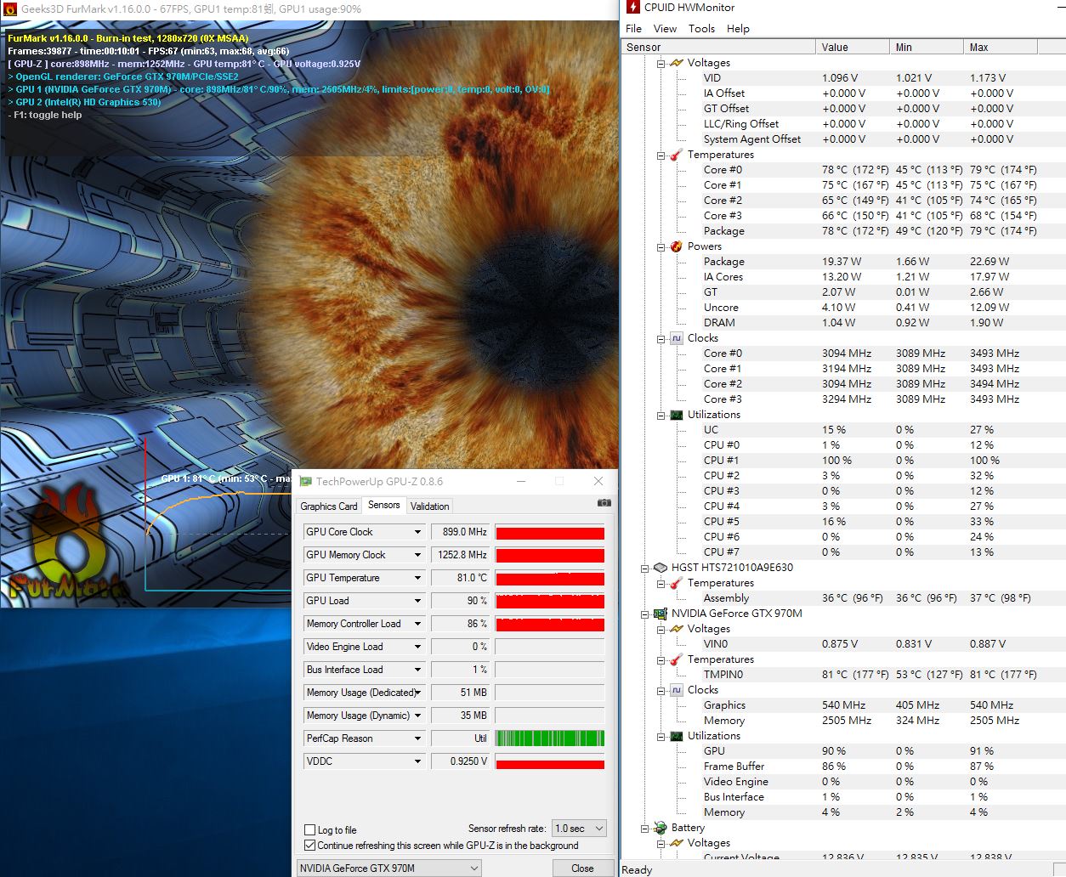Viewport: 1066px width, 877px height.
Task: Collapse the CPU Voltages tree node
Action: pyautogui.click(x=661, y=63)
